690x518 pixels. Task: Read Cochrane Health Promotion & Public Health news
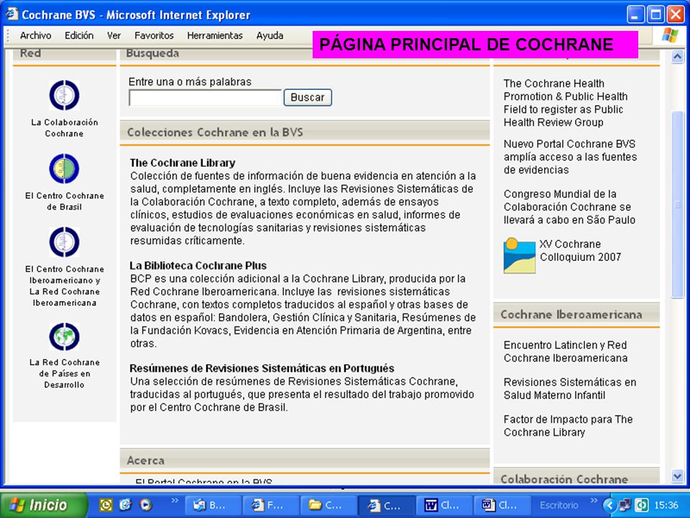point(566,103)
